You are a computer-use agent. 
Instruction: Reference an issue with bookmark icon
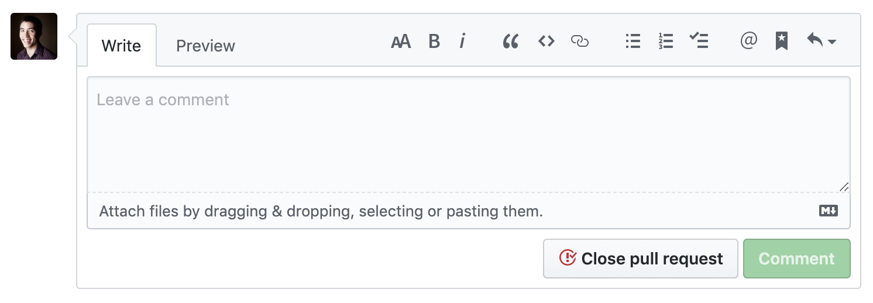(x=781, y=42)
